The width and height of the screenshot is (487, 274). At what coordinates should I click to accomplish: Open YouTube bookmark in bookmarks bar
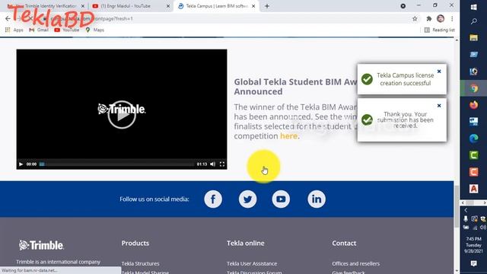tap(67, 30)
